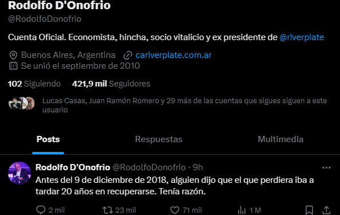The image size is (340, 215).
Task: Click Rodolfo D'Onofrio avatar on the post
Action: pos(19,173)
